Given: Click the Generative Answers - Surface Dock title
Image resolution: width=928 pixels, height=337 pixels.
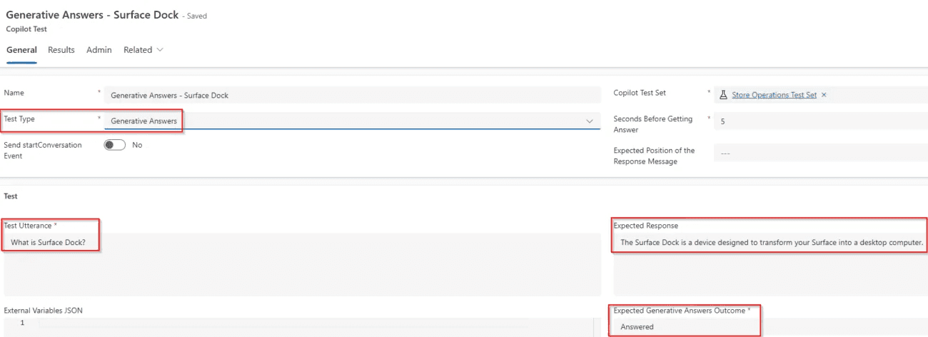Looking at the screenshot, I should tap(92, 15).
